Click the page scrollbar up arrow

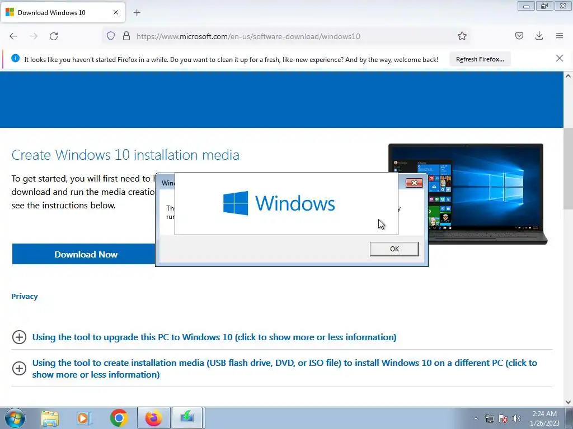[x=568, y=76]
